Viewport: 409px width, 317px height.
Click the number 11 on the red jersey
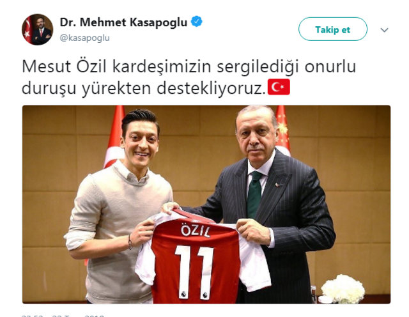[194, 272]
